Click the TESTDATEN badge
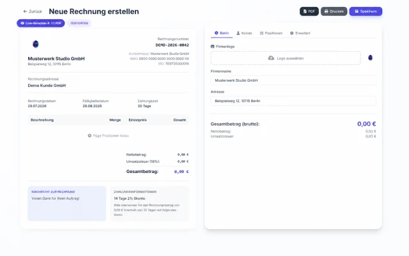Viewport: 409px width, 256px height. 79,23
